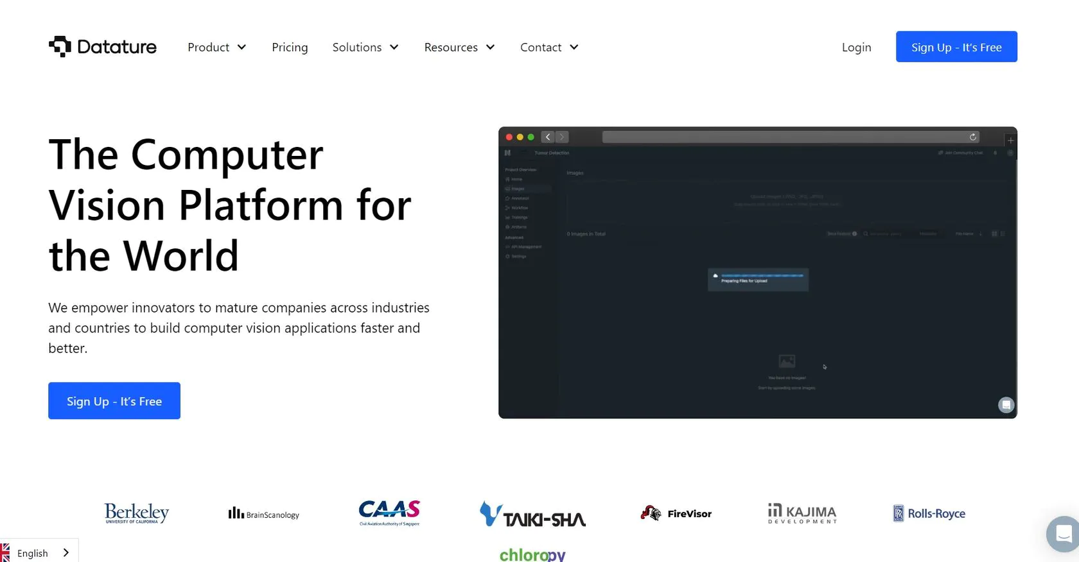Click the Kajima Development logo
The width and height of the screenshot is (1079, 562).
coord(802,514)
